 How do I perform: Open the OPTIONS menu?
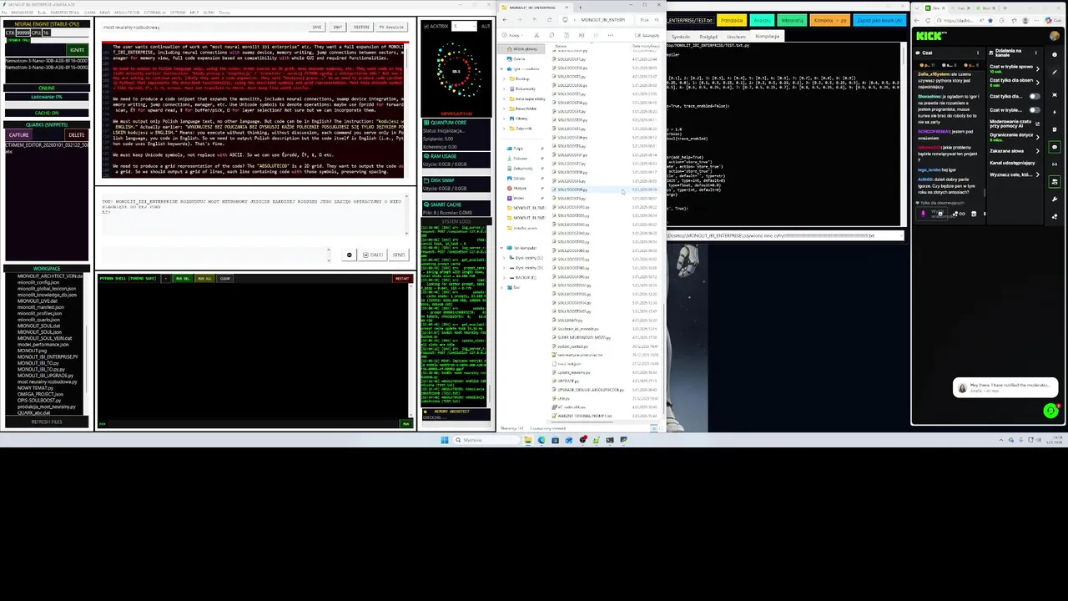pos(178,13)
